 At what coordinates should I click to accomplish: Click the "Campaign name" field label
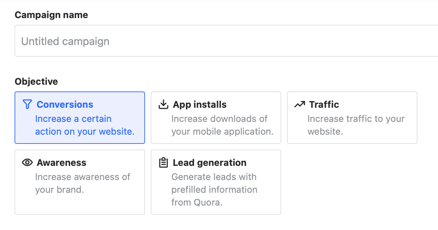point(51,15)
